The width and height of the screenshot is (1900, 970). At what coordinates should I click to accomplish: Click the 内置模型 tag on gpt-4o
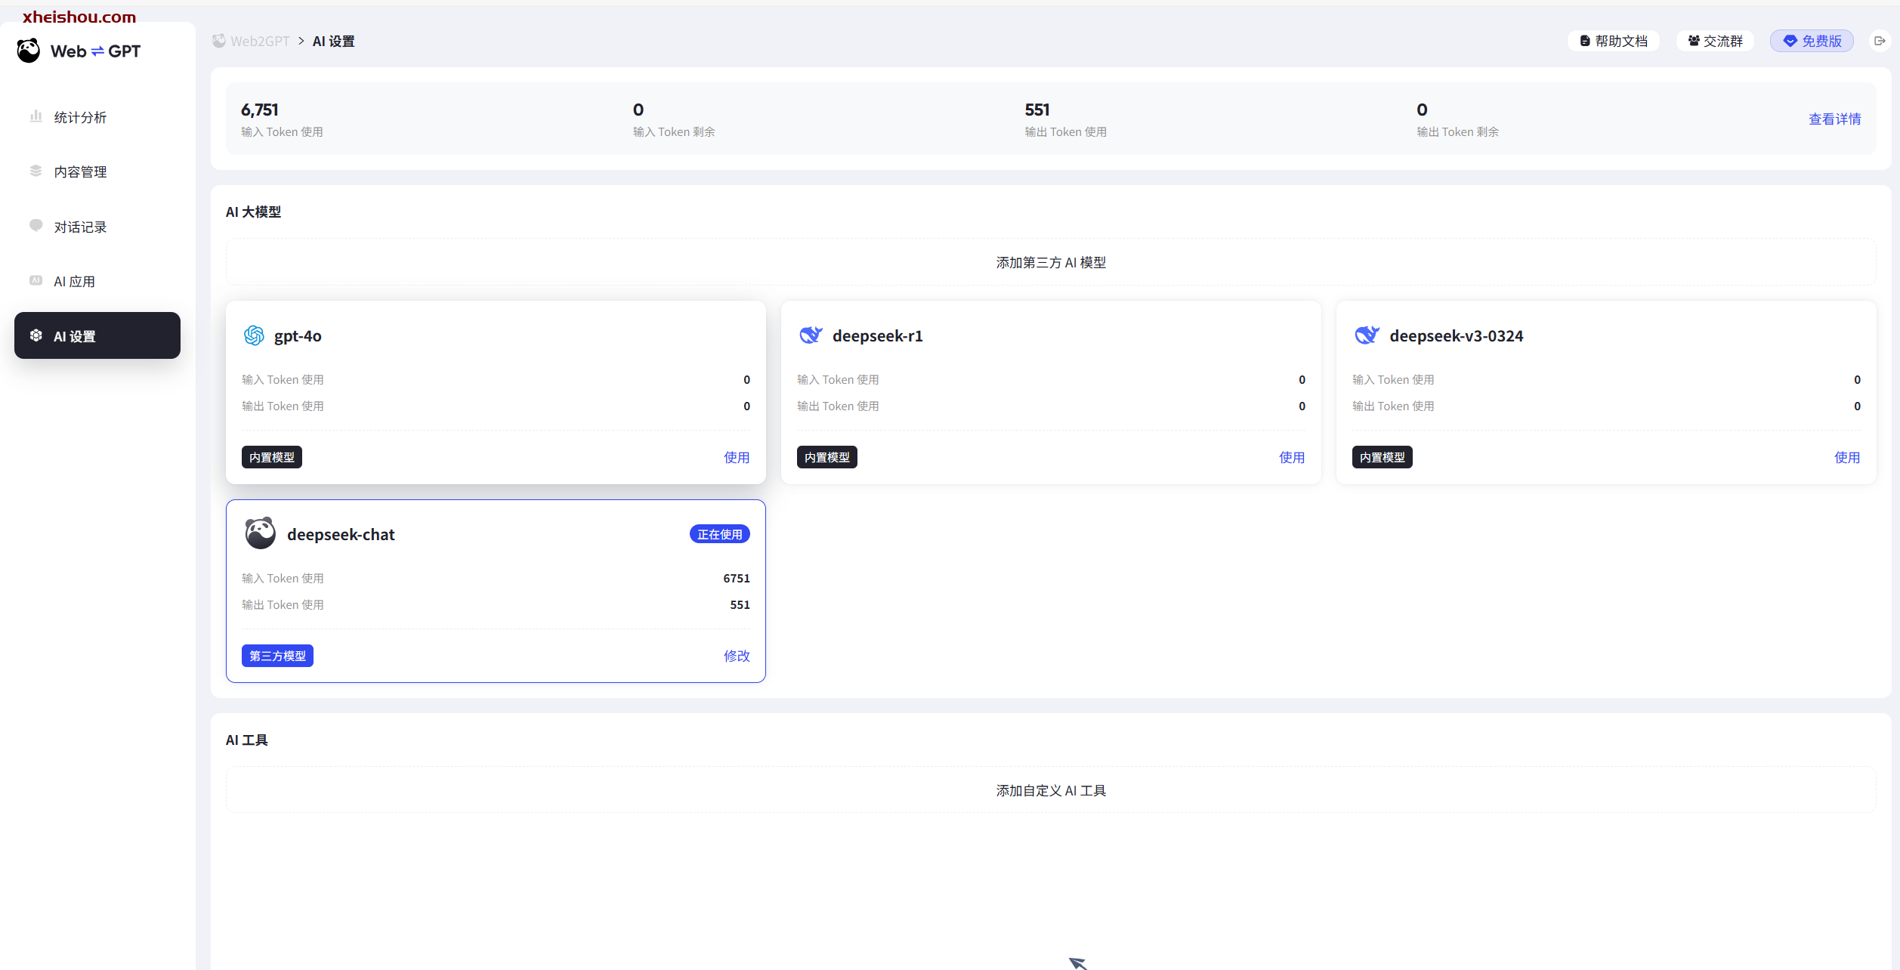(272, 457)
